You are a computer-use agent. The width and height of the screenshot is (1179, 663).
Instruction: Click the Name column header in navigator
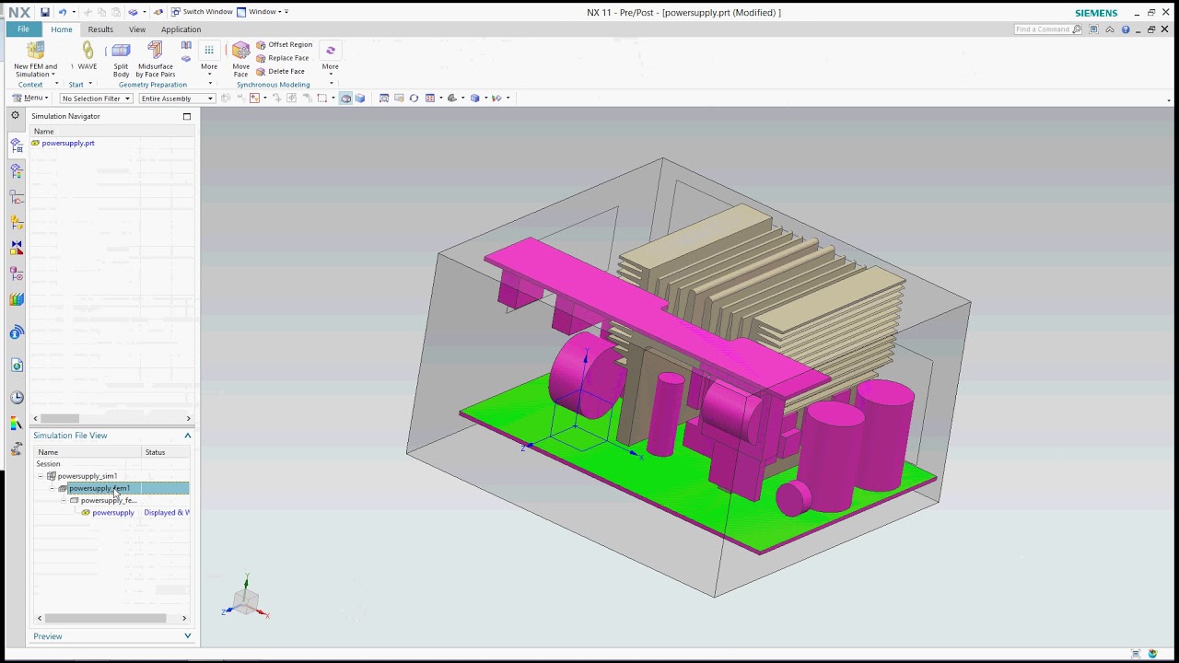coord(112,131)
